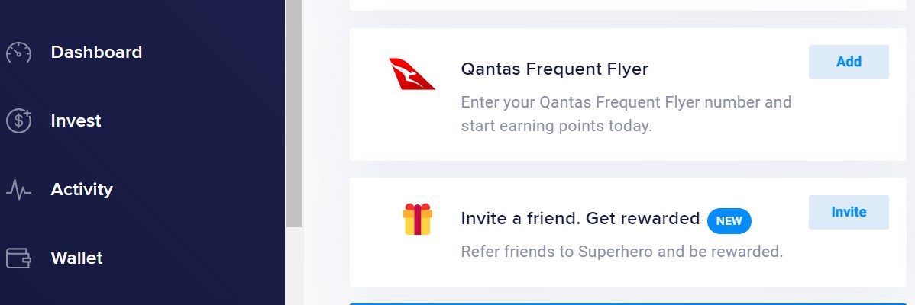Click the blue NEW badge
This screenshot has width=915, height=305.
click(x=729, y=221)
